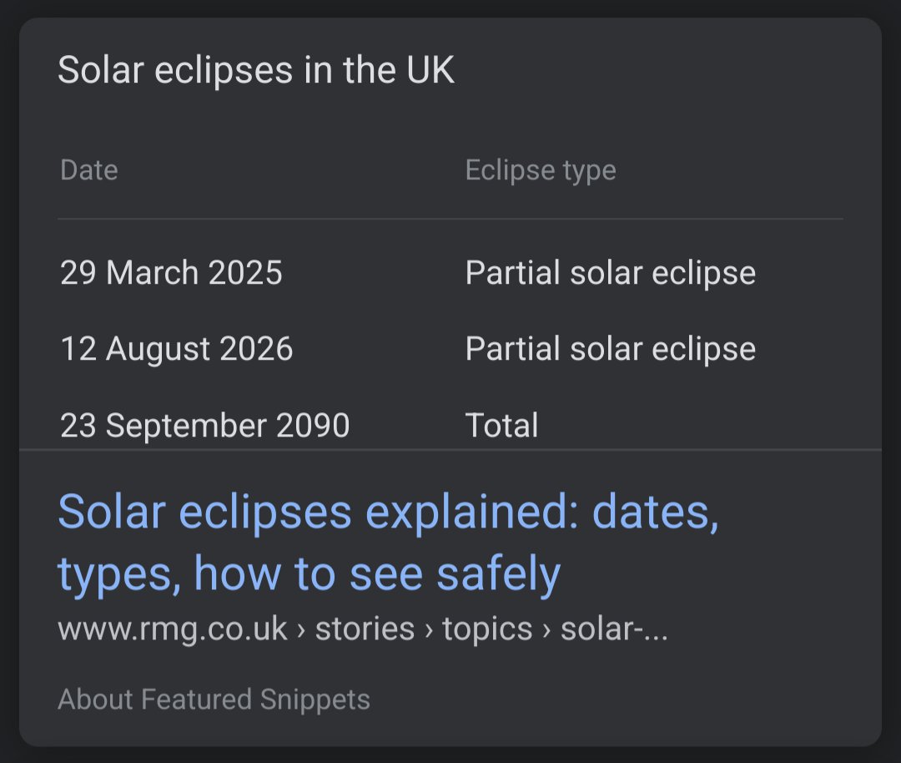This screenshot has height=763, width=901.
Task: Click "Partial solar eclipse" in the 12 August row
Action: pos(610,349)
